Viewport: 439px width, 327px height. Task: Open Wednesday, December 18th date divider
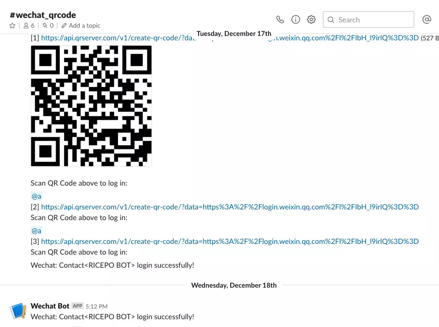coord(234,285)
